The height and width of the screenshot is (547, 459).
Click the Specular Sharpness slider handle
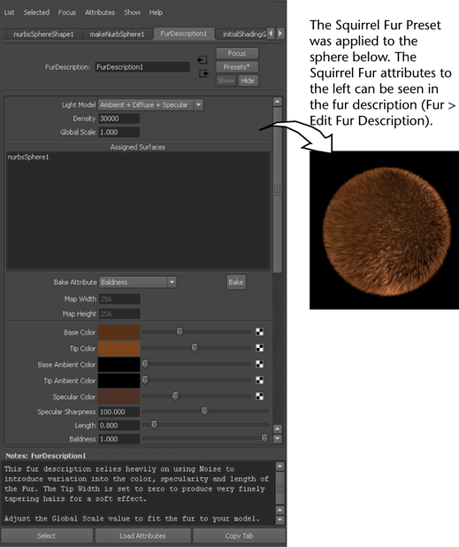pos(204,411)
